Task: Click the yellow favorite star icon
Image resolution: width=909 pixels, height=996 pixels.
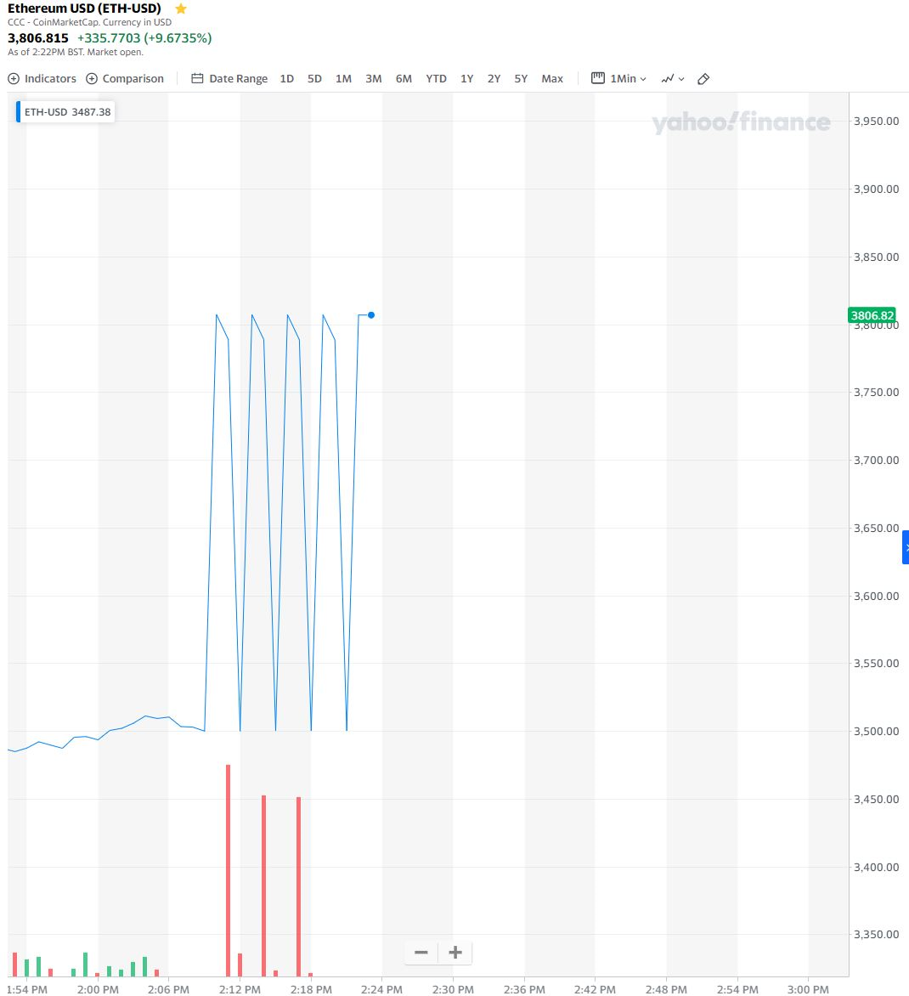Action: pyautogui.click(x=180, y=8)
